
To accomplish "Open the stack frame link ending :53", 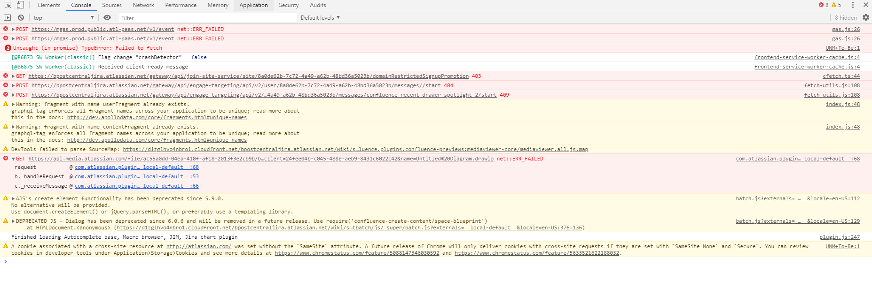I will (x=137, y=176).
